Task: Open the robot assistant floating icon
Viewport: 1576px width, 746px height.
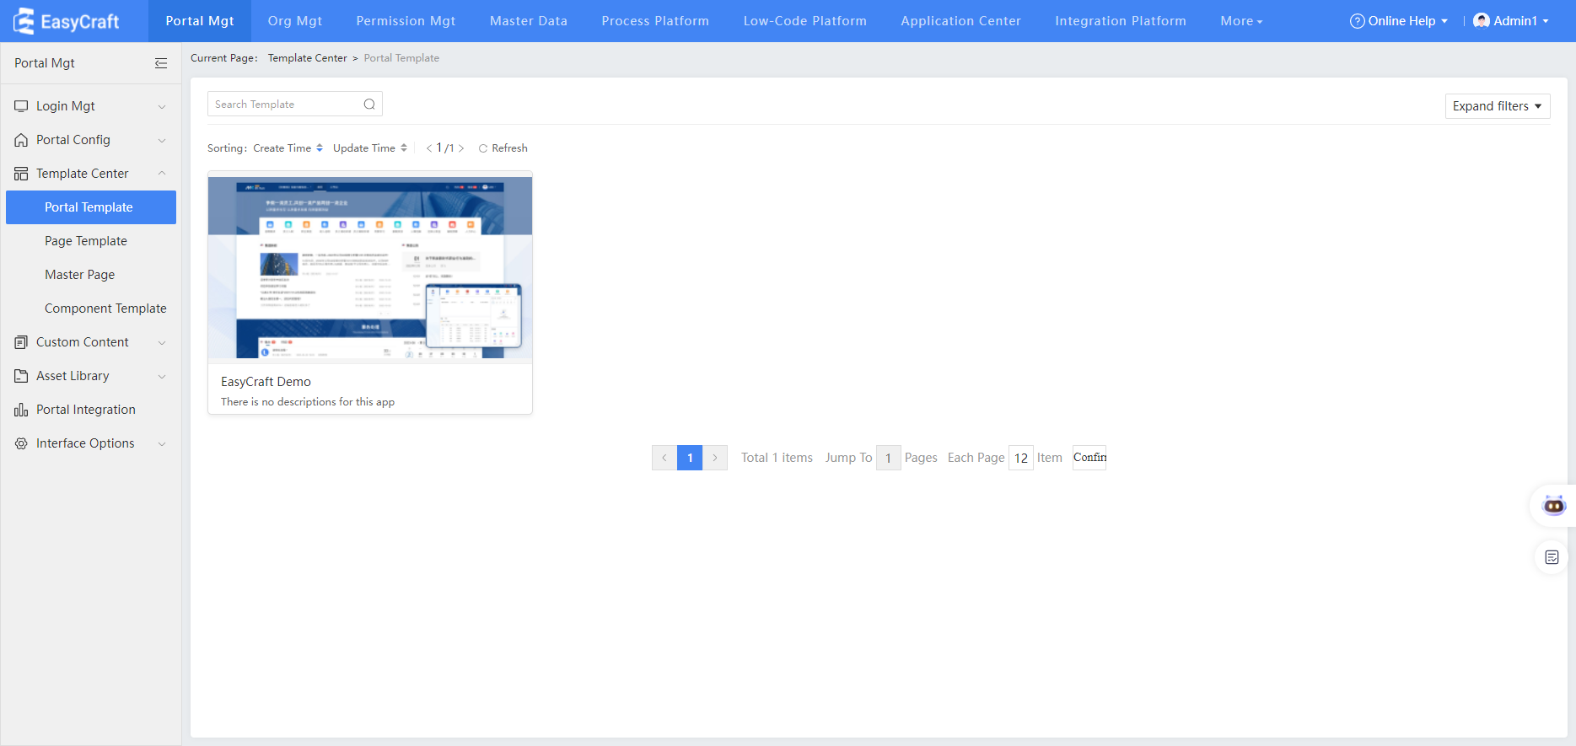Action: tap(1553, 506)
